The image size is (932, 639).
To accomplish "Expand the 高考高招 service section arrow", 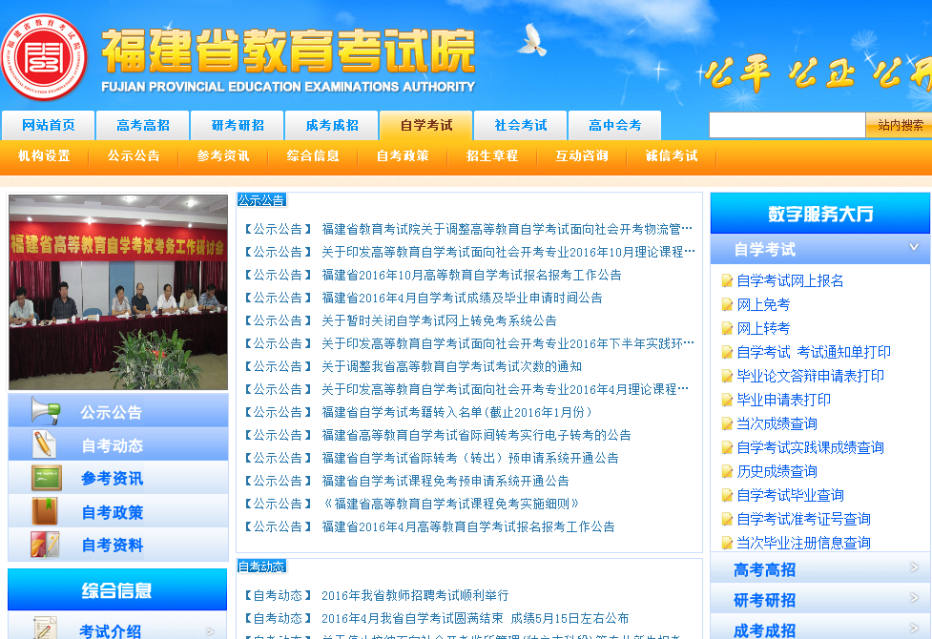I will pos(914,567).
